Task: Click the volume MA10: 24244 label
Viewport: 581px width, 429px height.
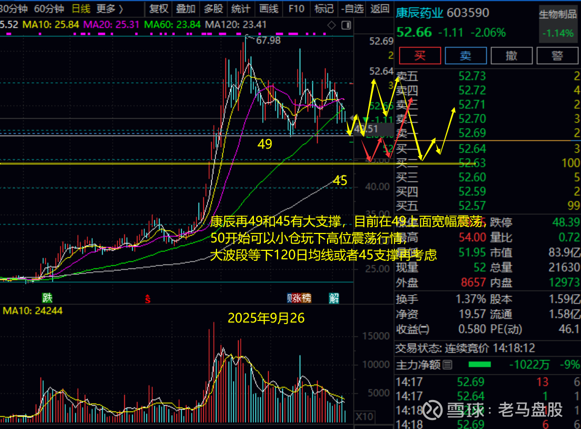Action: [x=33, y=311]
